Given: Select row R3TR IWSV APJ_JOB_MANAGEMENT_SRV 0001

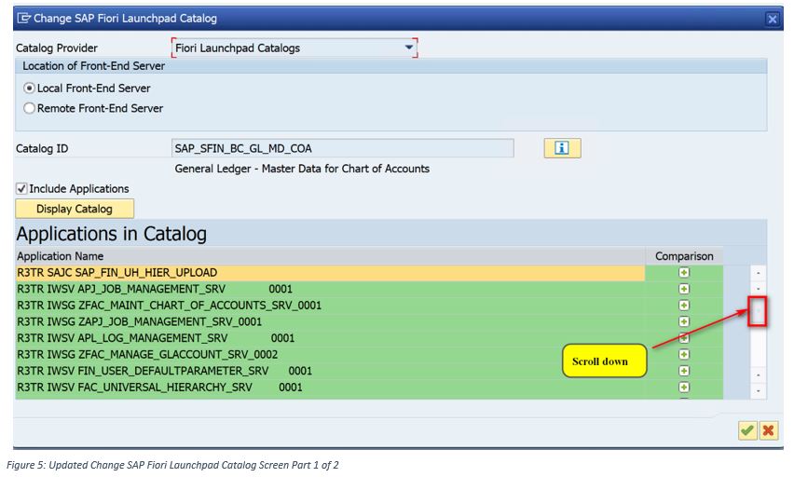Looking at the screenshot, I should pos(330,289).
